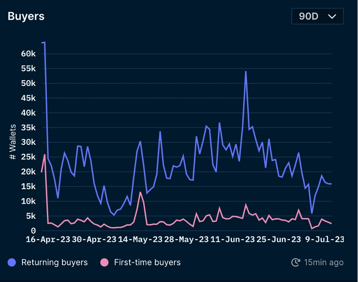Click the 60k y-axis tick label

click(28, 54)
